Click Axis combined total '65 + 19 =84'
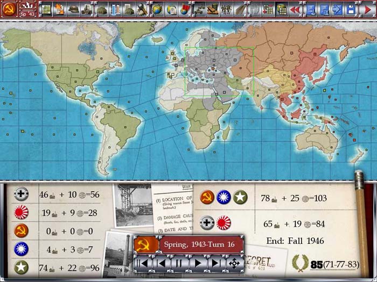This screenshot has width=377, height=282. coord(295,224)
